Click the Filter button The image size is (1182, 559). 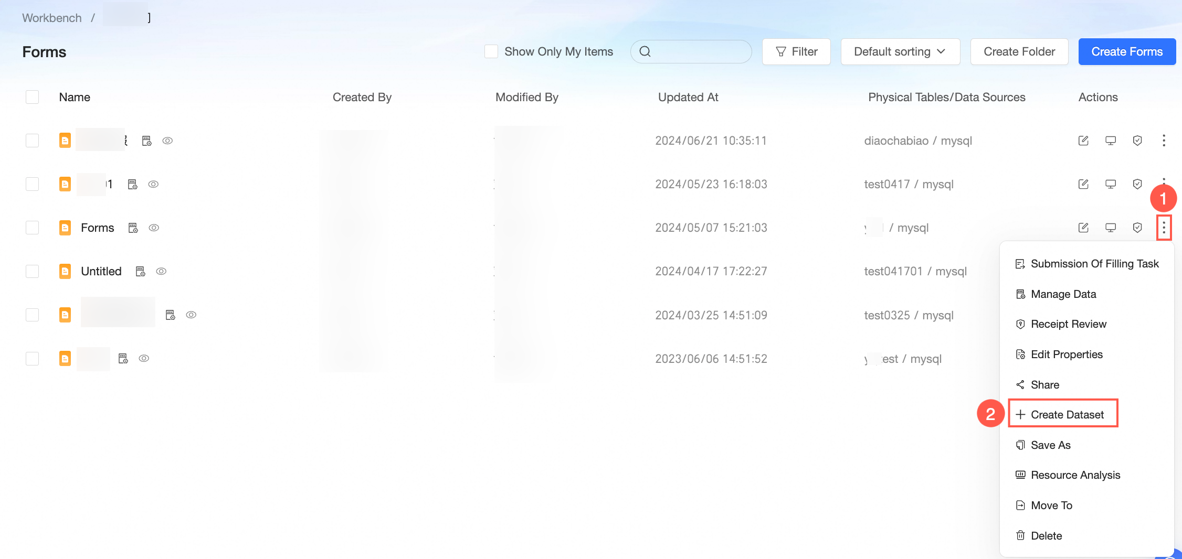pos(796,51)
